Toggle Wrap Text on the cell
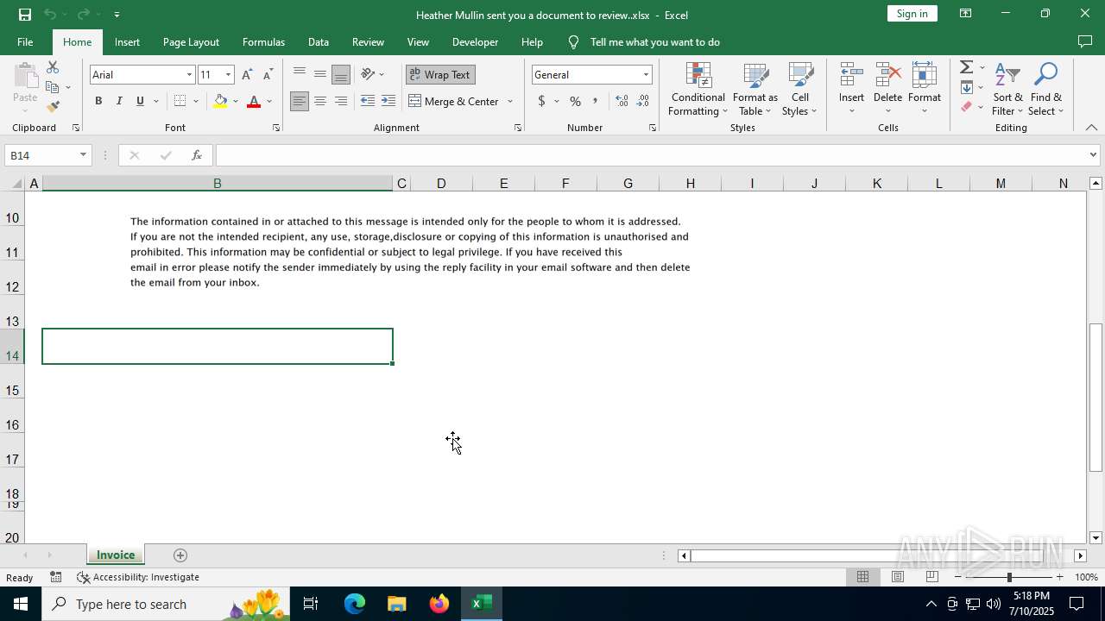The width and height of the screenshot is (1105, 621). (x=440, y=75)
